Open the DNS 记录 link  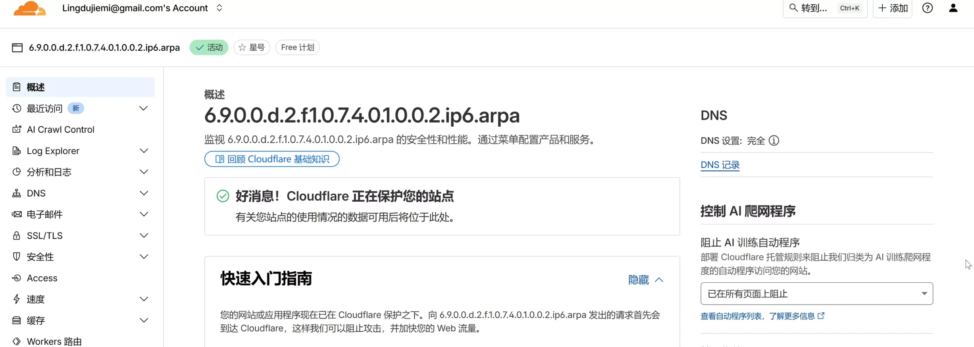click(x=720, y=165)
